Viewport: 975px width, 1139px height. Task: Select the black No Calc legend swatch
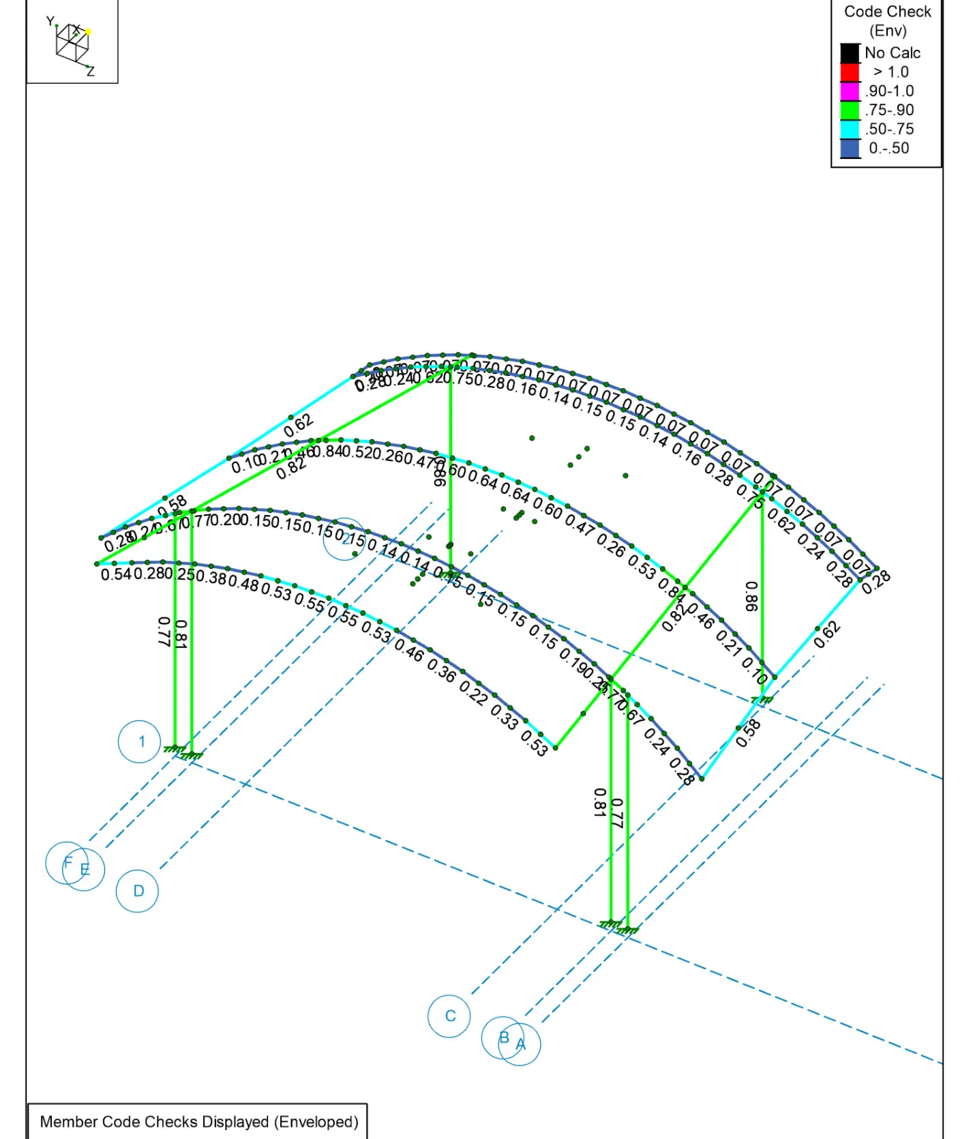coord(850,53)
